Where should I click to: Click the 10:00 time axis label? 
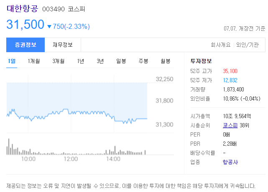(28, 159)
